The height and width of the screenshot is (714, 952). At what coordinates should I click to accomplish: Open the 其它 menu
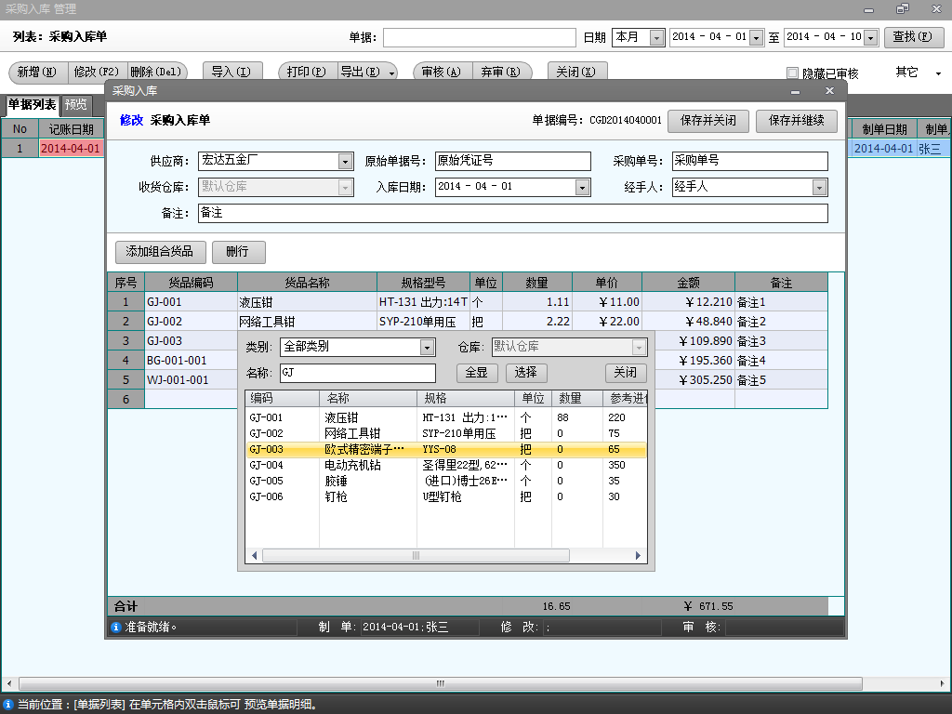click(x=918, y=73)
